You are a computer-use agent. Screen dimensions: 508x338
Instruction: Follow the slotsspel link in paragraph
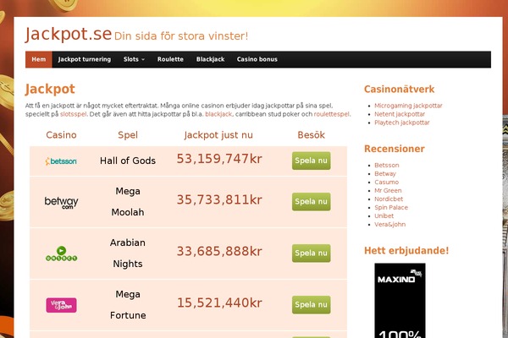73,114
